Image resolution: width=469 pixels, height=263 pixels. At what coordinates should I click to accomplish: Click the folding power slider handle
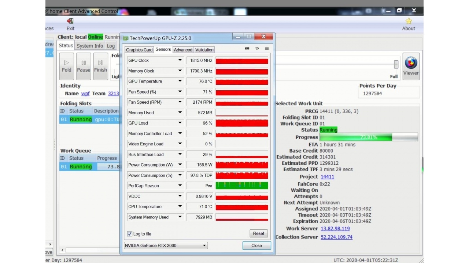396,64
